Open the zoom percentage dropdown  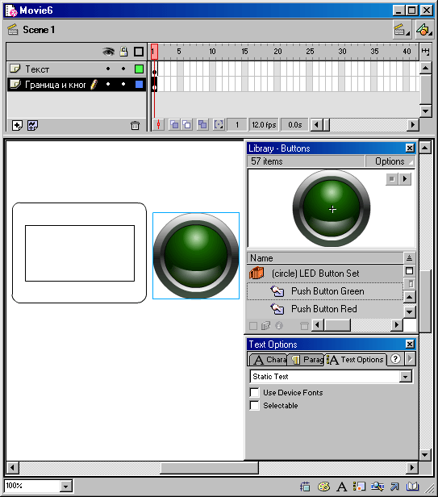tap(66, 487)
